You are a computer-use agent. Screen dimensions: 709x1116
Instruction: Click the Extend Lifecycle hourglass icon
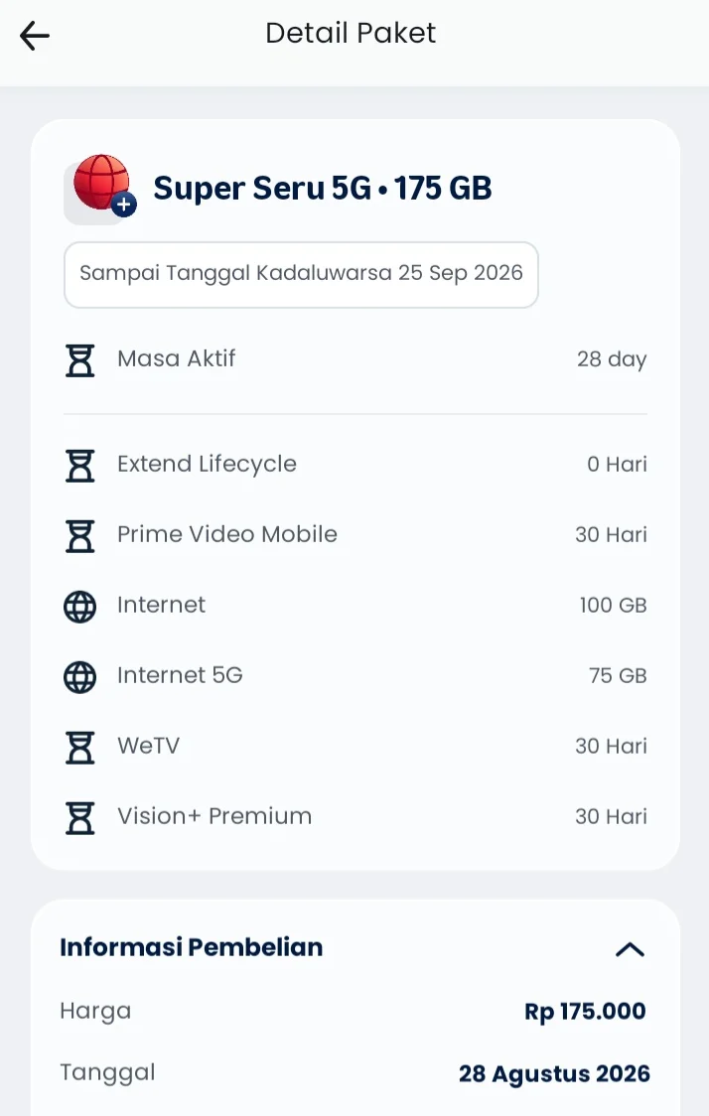point(79,465)
